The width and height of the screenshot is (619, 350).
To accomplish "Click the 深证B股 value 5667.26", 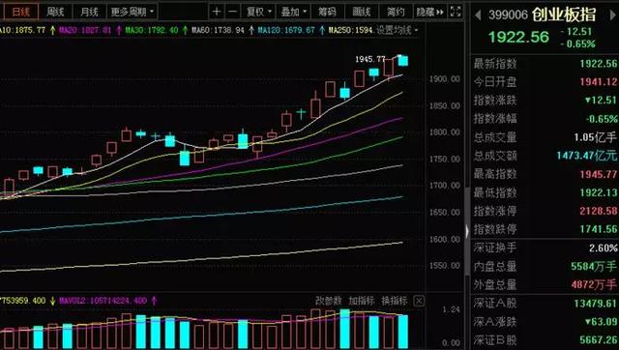I will 599,339.
